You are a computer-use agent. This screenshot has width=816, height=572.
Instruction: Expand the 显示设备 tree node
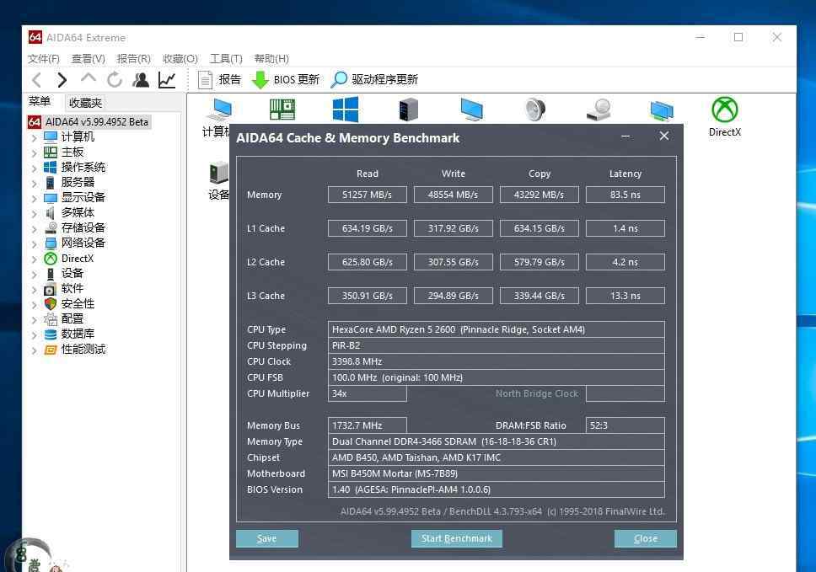[35, 198]
